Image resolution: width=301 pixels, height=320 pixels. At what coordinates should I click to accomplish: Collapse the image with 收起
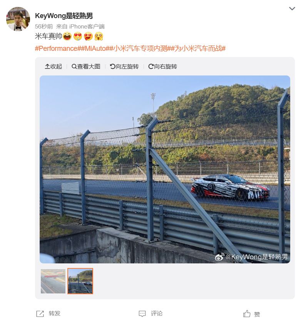[x=54, y=67]
